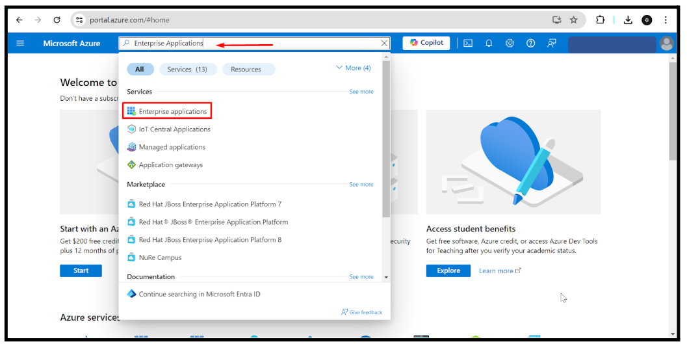This screenshot has height=346, width=687.
Task: Open browser downloads icon
Action: pyautogui.click(x=628, y=20)
